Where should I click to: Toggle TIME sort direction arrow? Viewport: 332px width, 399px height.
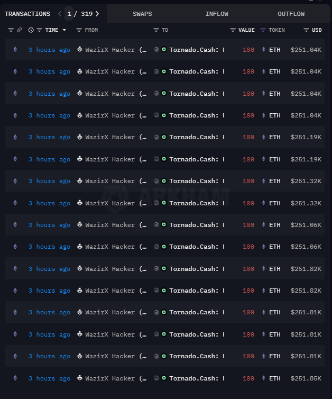(64, 30)
